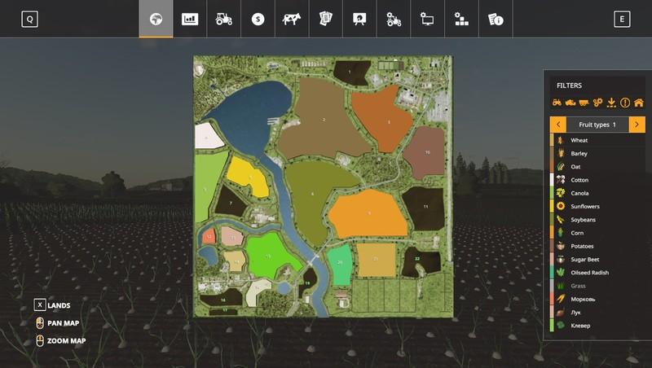Go to previous filter page left of Fruit types
652x368 pixels.
point(558,125)
